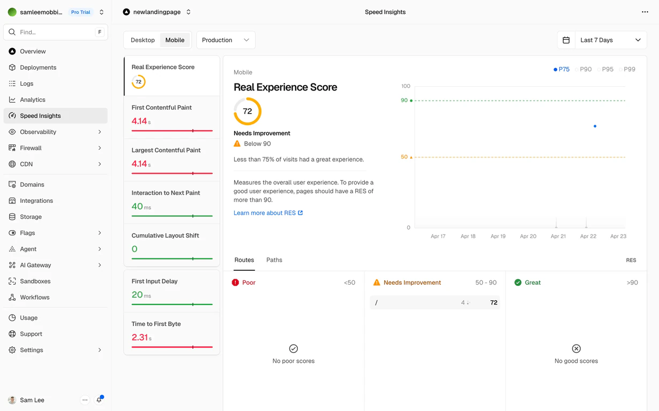659x411 pixels.
Task: Open the notifications bell
Action: tap(99, 400)
